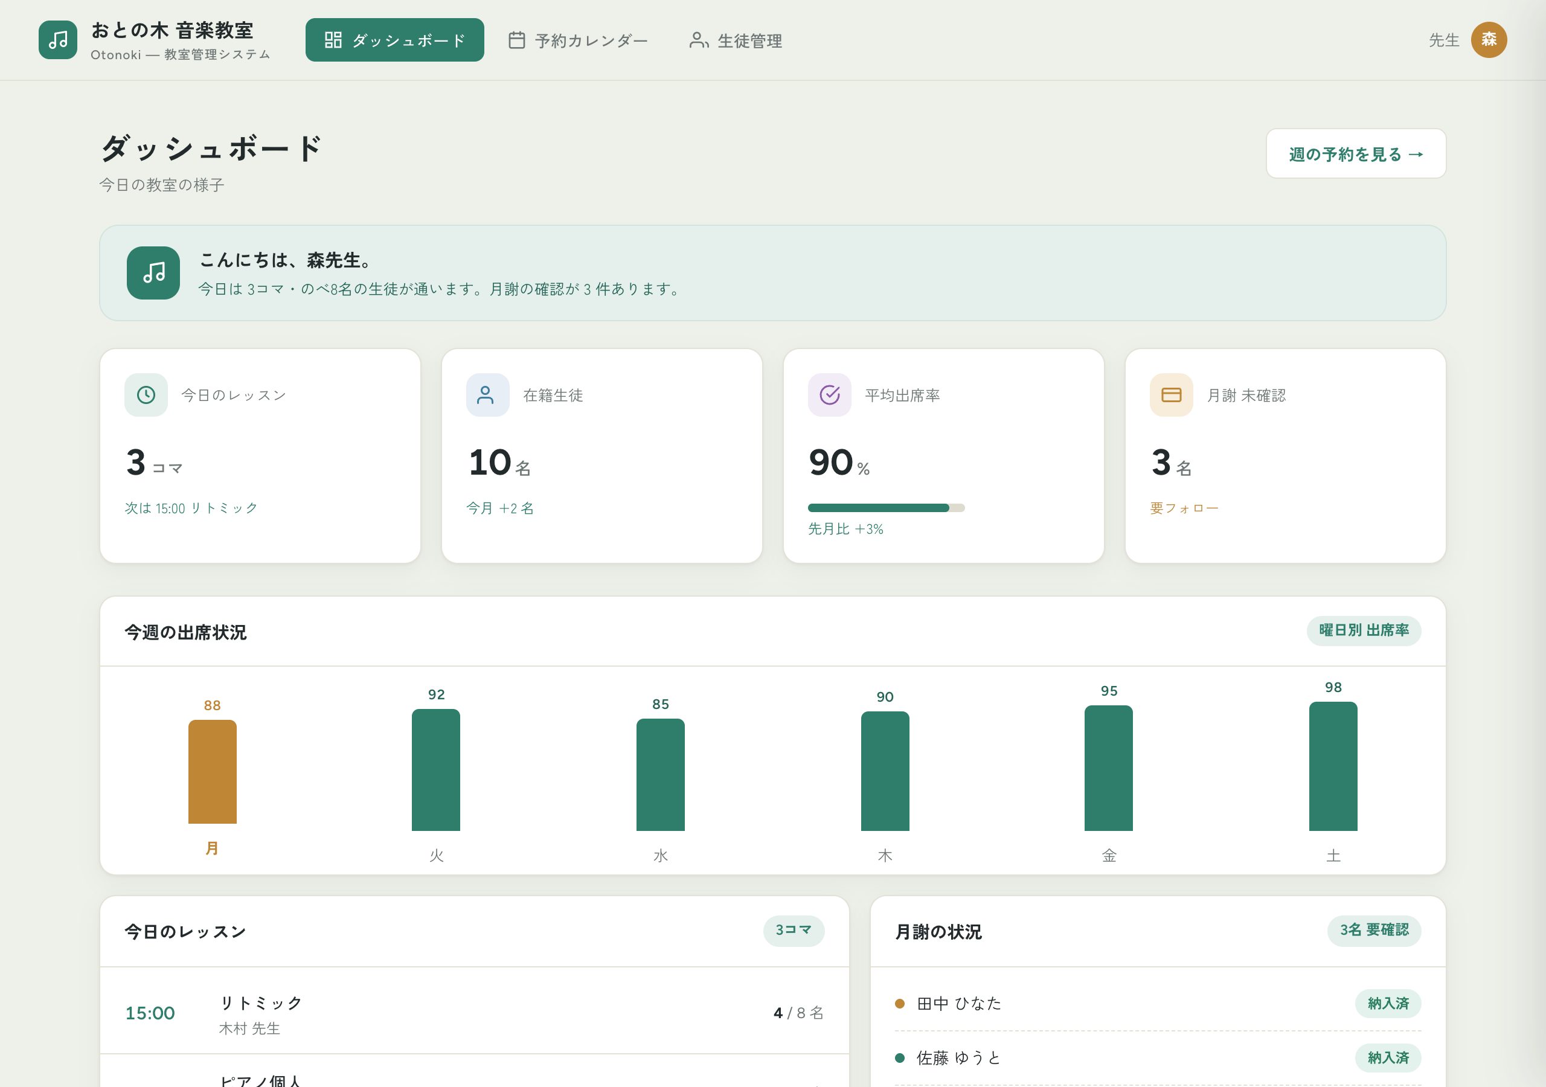The image size is (1546, 1087).
Task: Click the 先月比 +3% text
Action: pyautogui.click(x=845, y=528)
